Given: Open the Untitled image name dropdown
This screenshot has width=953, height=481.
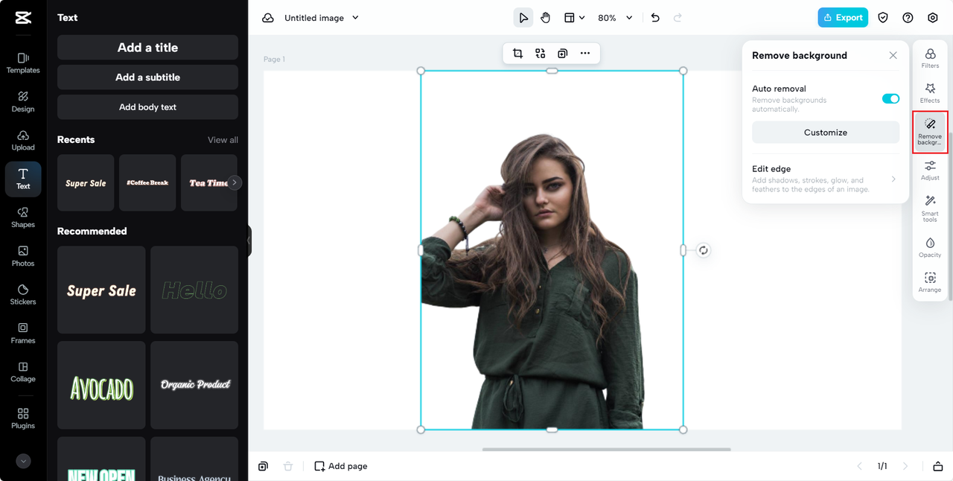Looking at the screenshot, I should pos(322,18).
